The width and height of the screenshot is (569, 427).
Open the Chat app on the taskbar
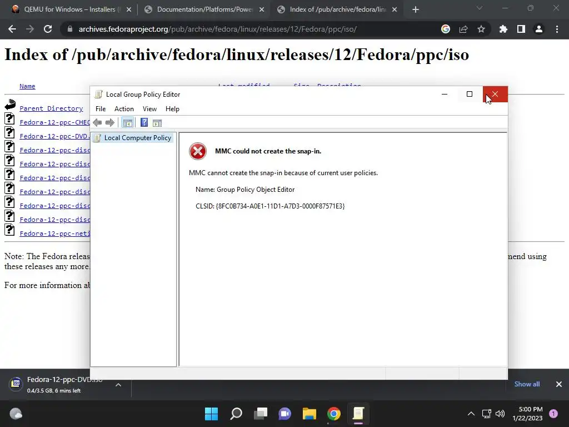pos(285,414)
